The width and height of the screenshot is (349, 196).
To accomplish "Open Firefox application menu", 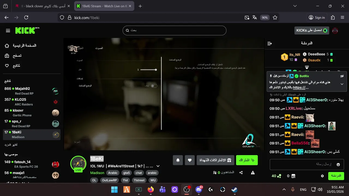I will (342, 17).
